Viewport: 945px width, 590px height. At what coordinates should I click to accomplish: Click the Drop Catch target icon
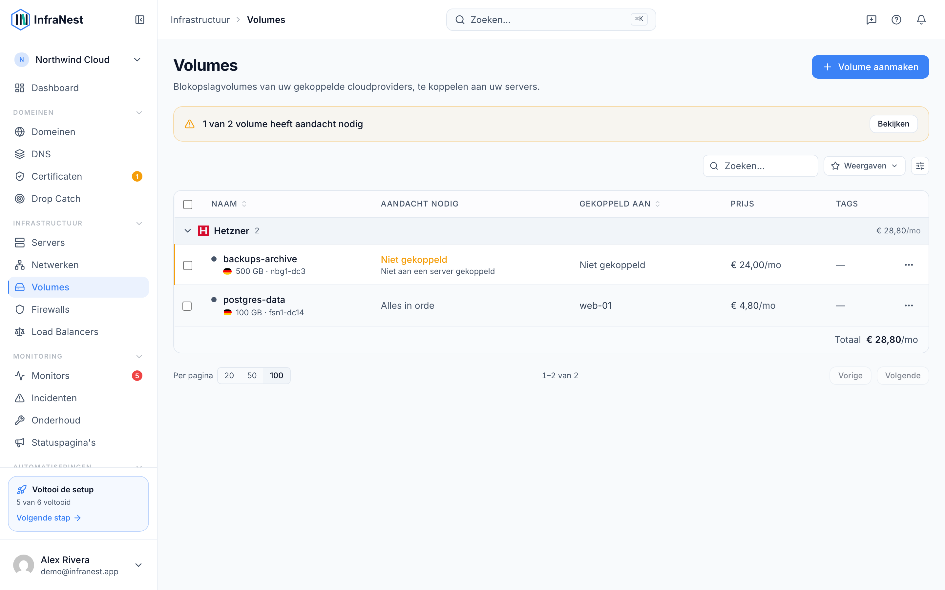(20, 199)
